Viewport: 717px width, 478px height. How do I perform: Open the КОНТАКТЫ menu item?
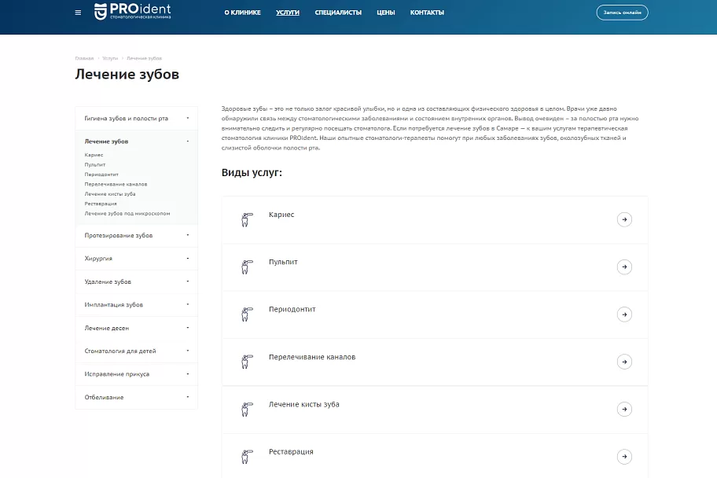point(427,13)
